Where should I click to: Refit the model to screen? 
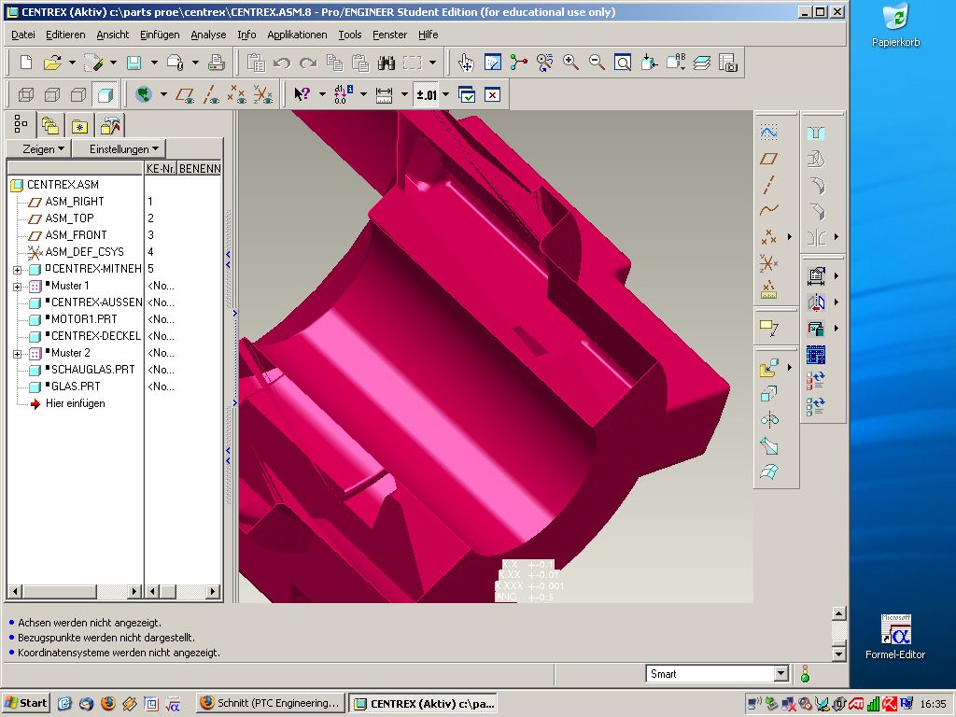[623, 63]
